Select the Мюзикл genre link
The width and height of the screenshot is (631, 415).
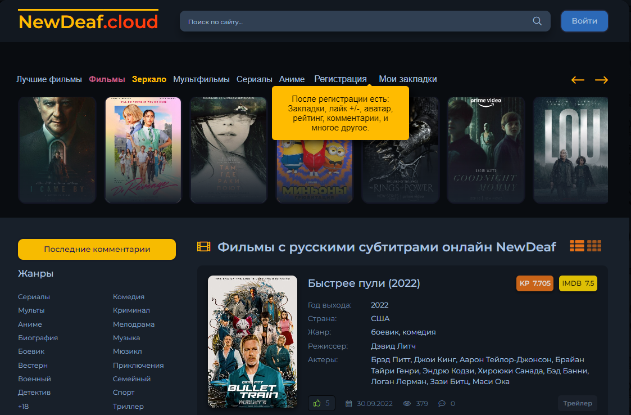click(x=127, y=351)
